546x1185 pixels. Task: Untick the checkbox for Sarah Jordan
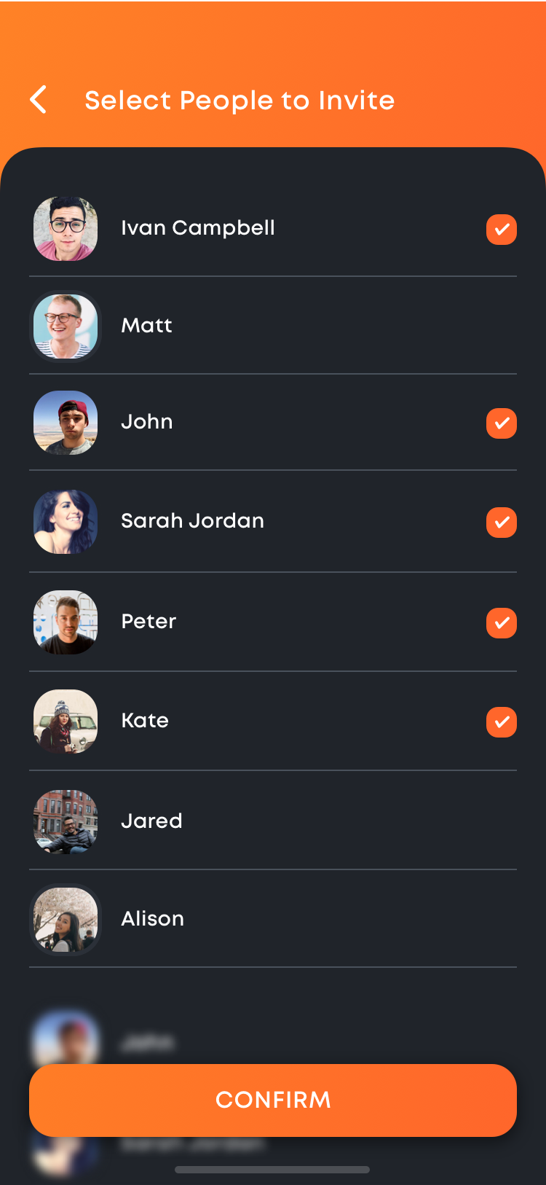click(502, 523)
